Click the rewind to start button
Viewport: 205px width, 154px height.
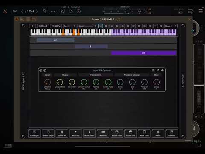[63, 11]
